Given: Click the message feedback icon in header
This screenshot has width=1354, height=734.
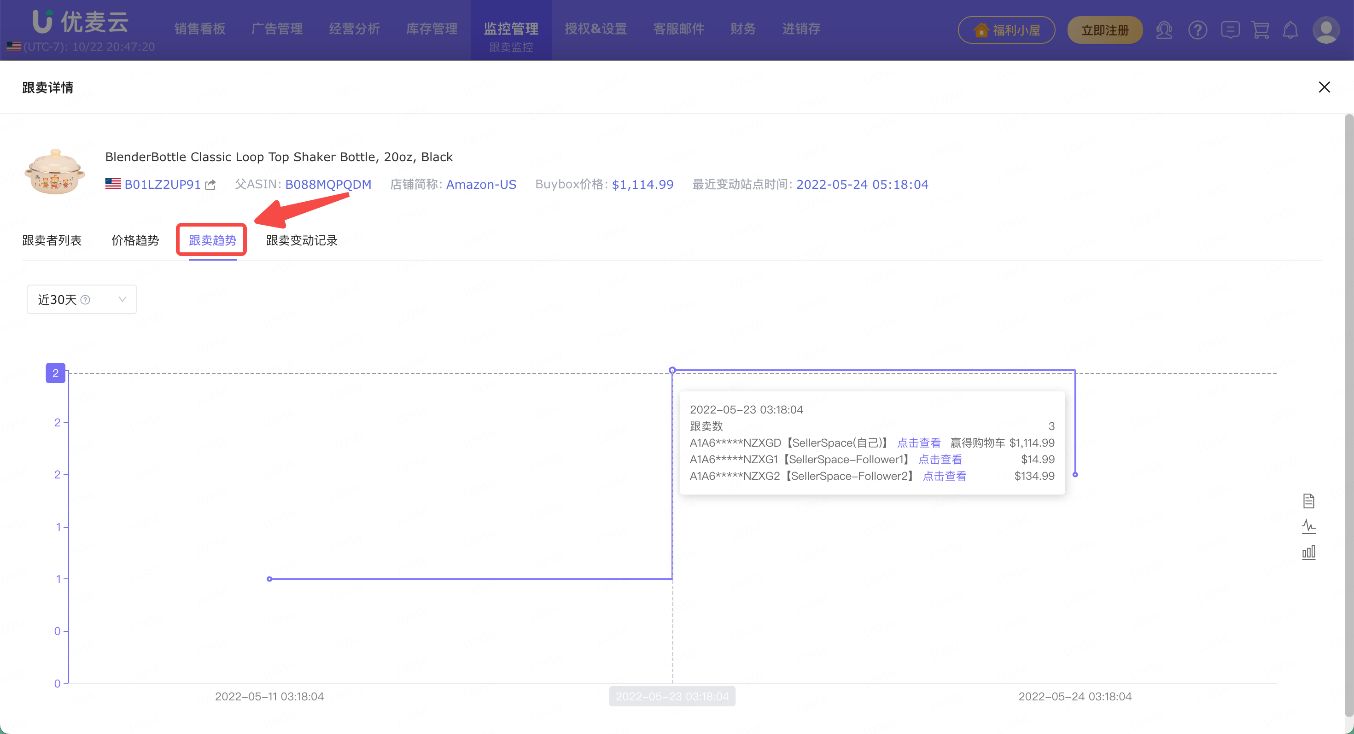Looking at the screenshot, I should [1230, 30].
